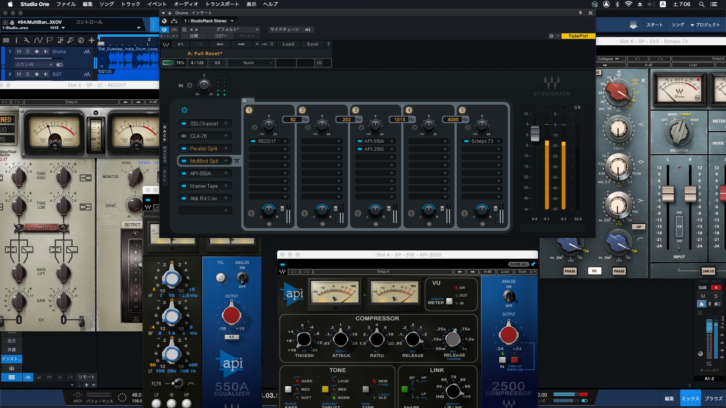Adjust the StudioRack IN gain knob
Screen dimensions: 726x408
pos(204,85)
